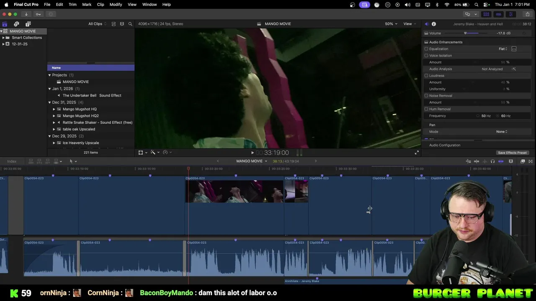
Task: Open the Effects browser icon
Action: pyautogui.click(x=523, y=161)
